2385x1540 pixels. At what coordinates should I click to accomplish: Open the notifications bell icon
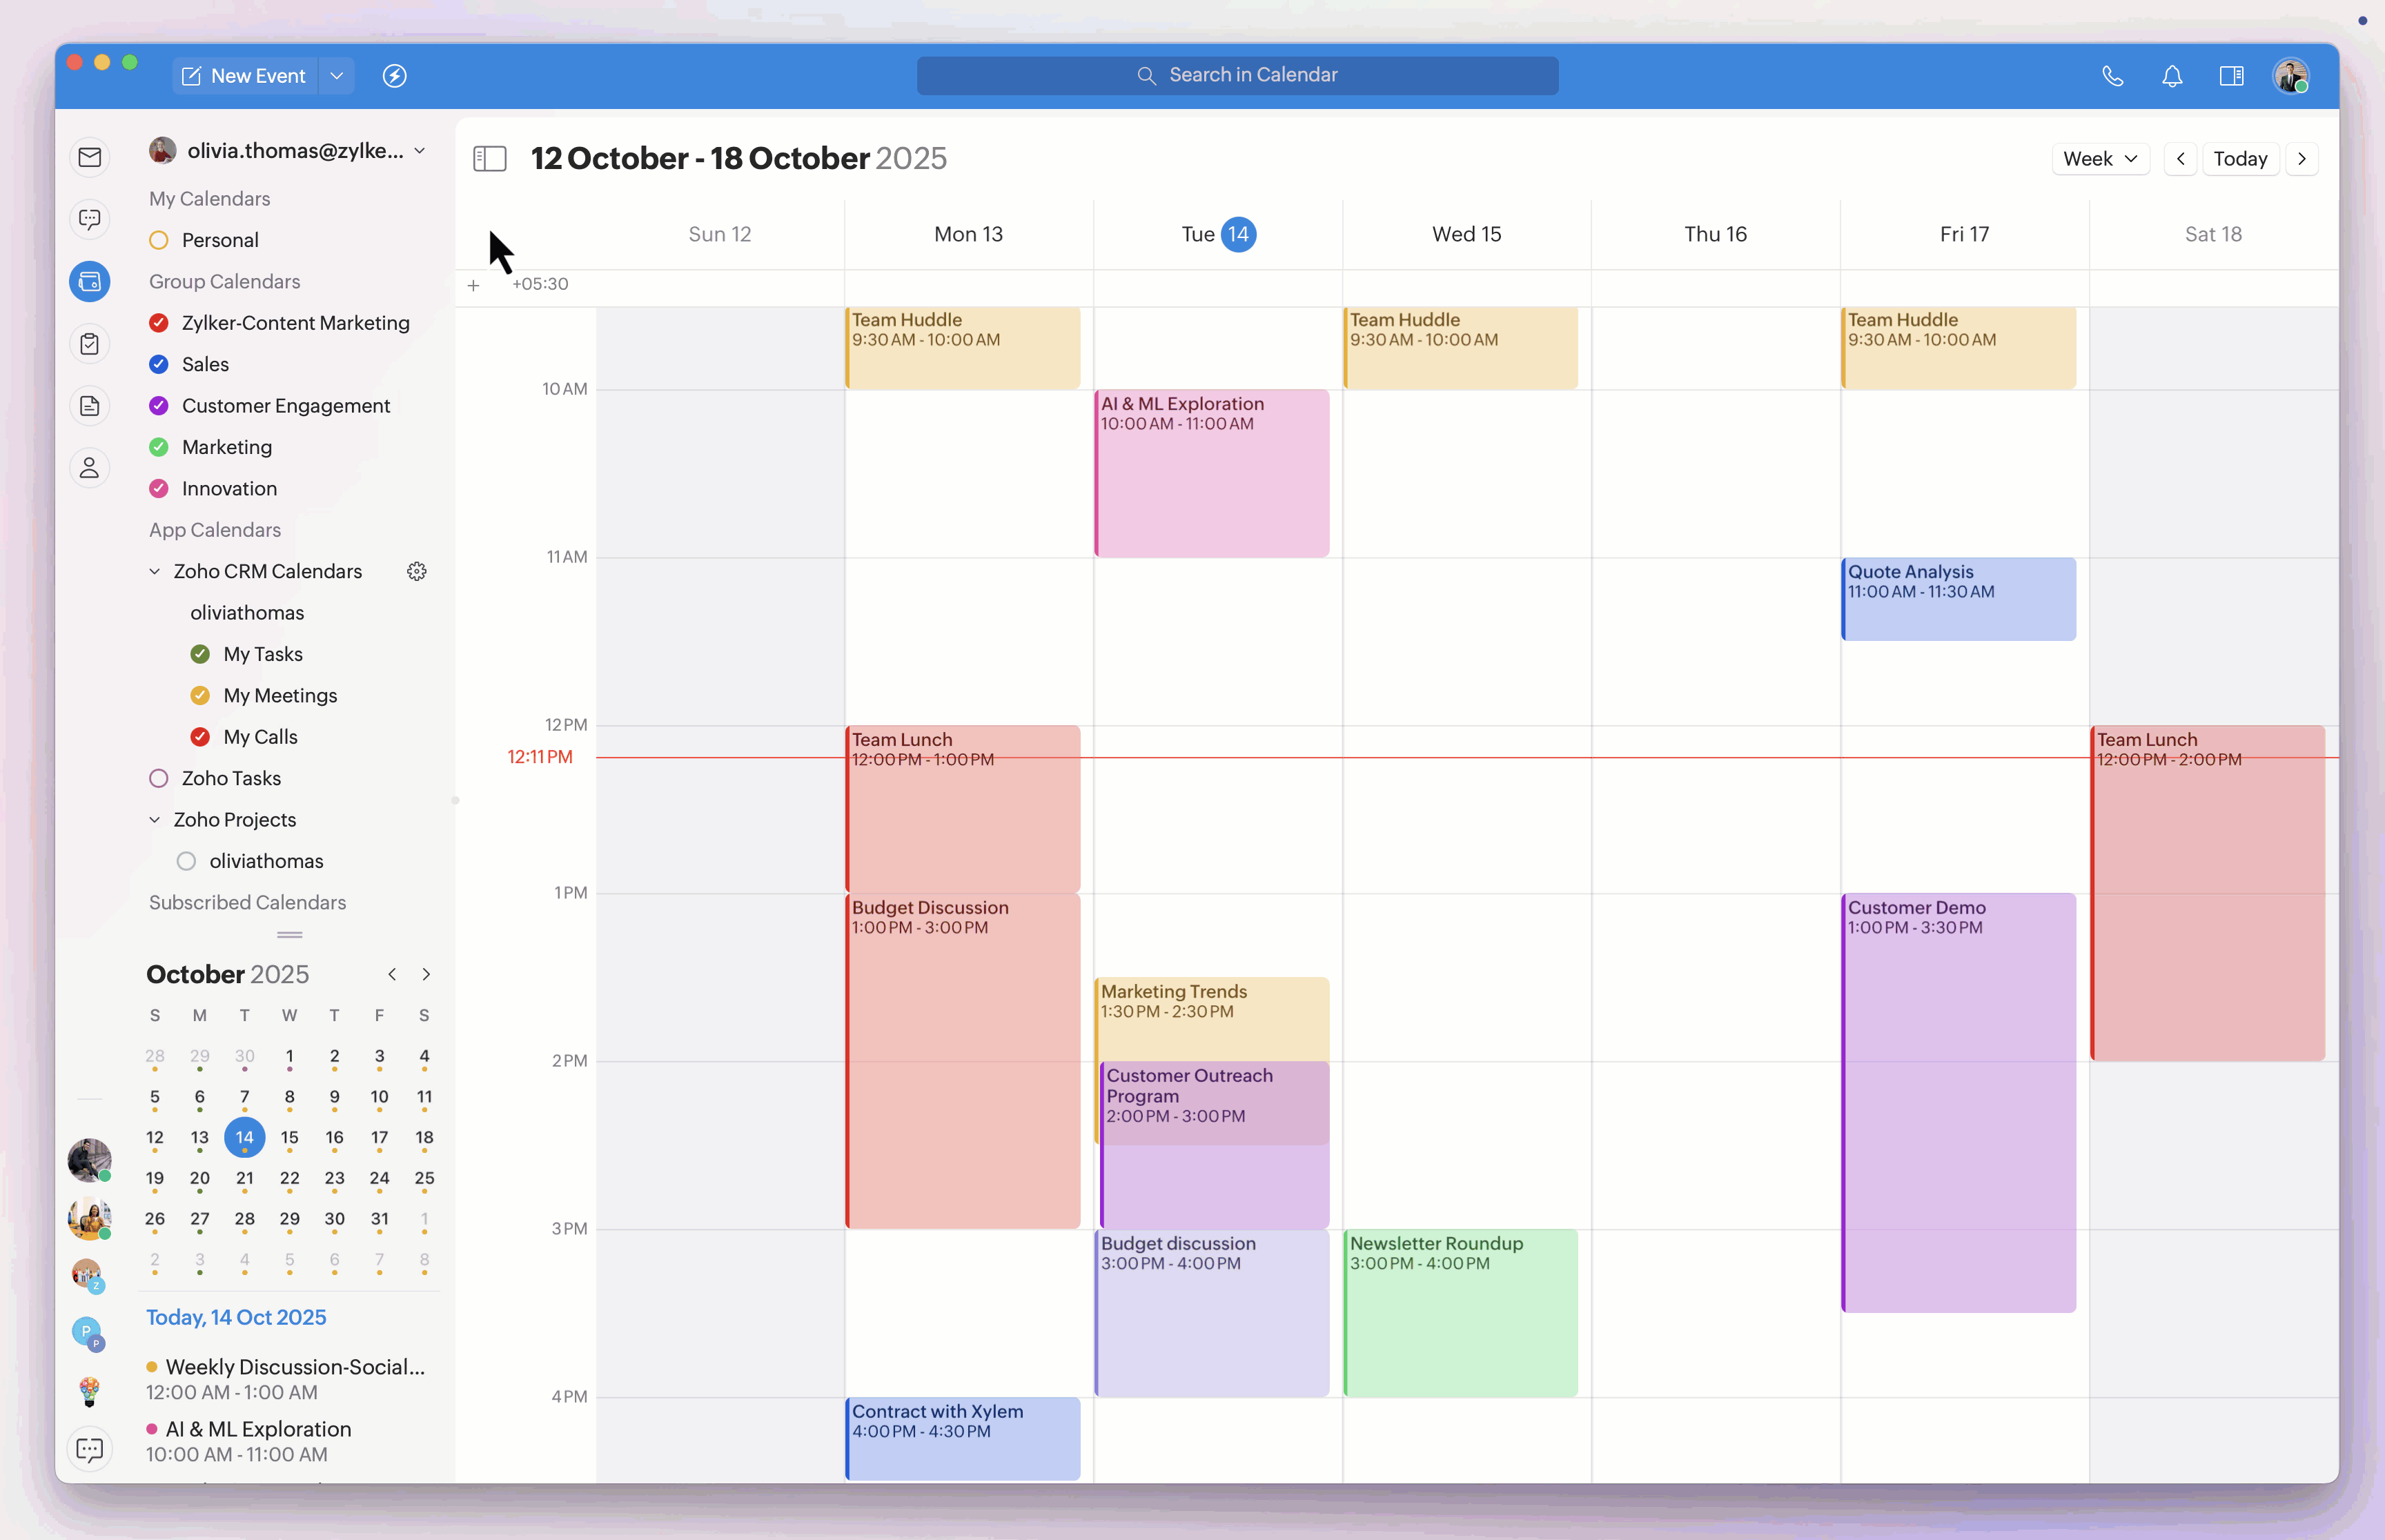[x=2172, y=76]
